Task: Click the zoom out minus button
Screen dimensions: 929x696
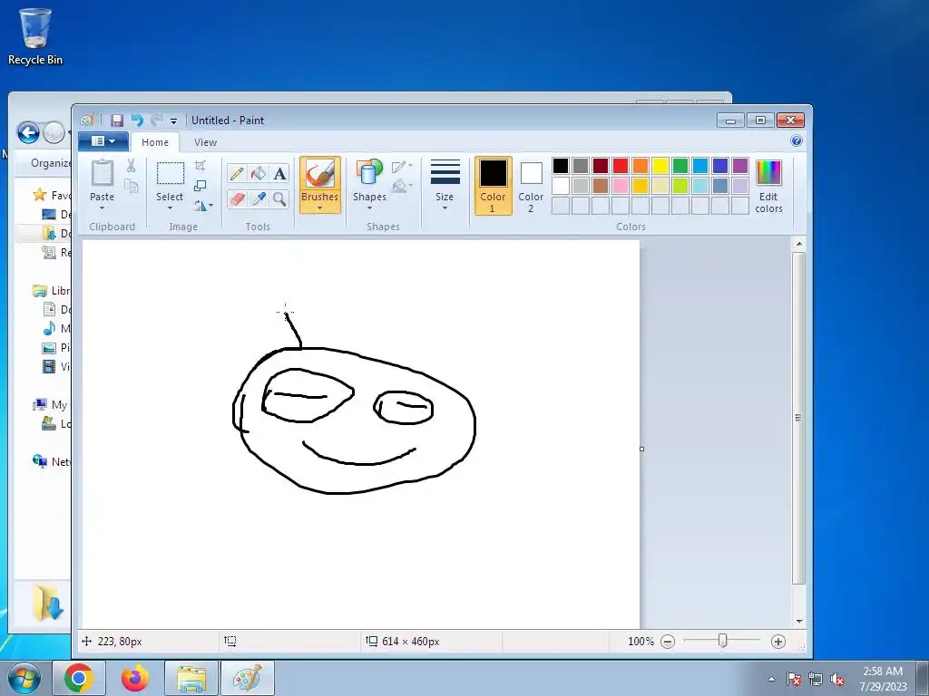Action: [668, 642]
